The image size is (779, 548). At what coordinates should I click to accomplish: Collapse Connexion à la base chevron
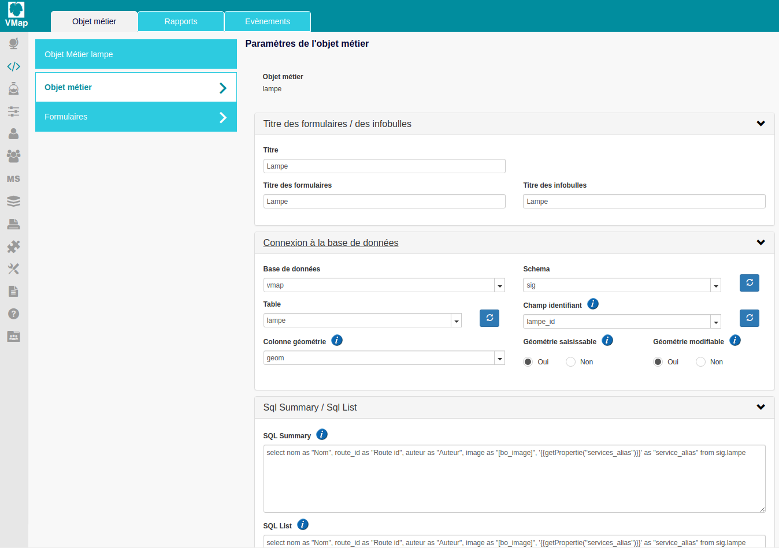coord(761,243)
